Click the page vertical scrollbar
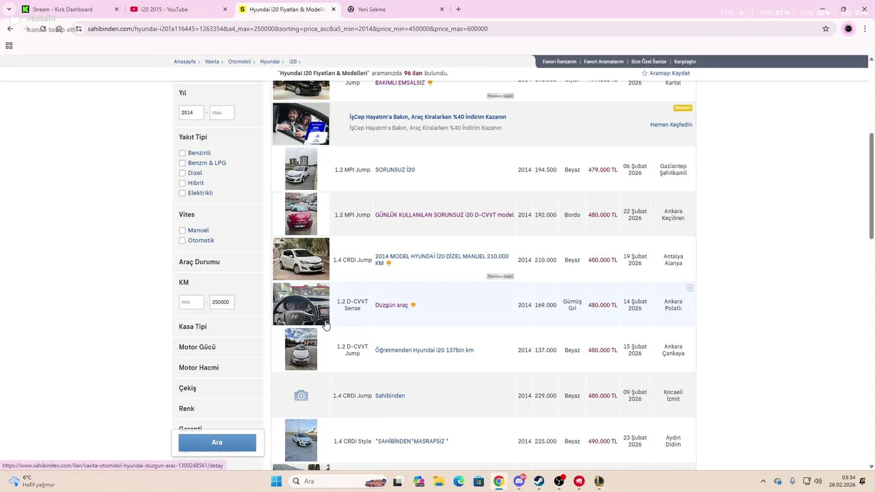The image size is (875, 492). (x=871, y=186)
